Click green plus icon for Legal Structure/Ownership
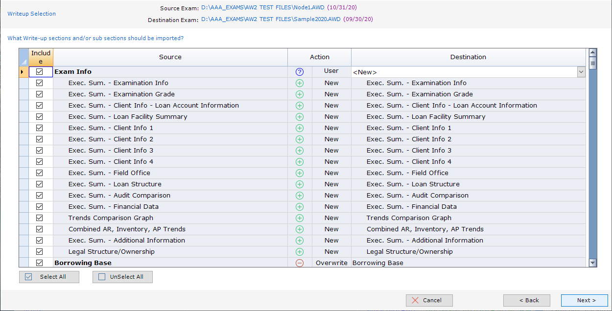This screenshot has height=311, width=612. tap(300, 252)
